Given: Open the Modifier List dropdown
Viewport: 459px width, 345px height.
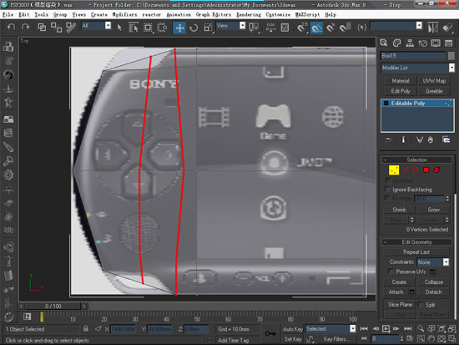Looking at the screenshot, I should click(451, 68).
